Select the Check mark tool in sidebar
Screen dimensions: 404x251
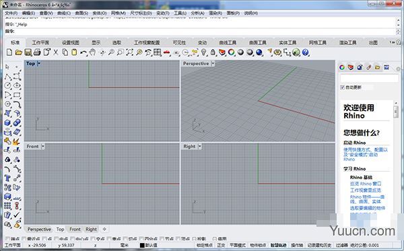[x=17, y=215]
